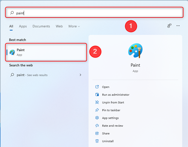Choose Open in the Paint actions list
The width and height of the screenshot is (188, 147).
pos(106,87)
